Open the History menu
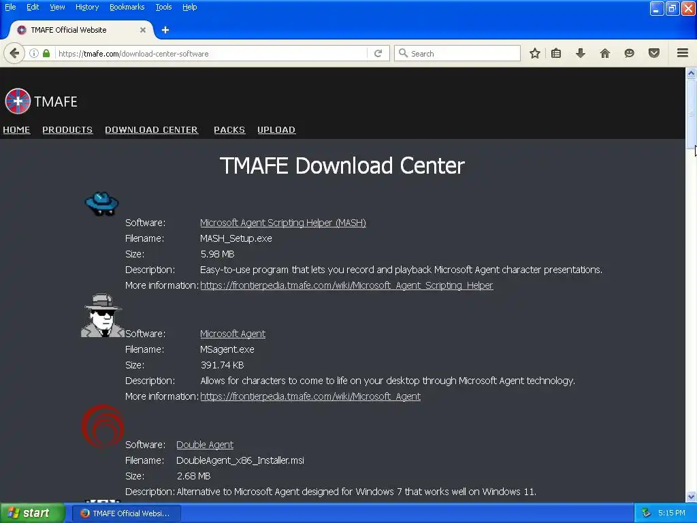The width and height of the screenshot is (697, 523). [87, 7]
